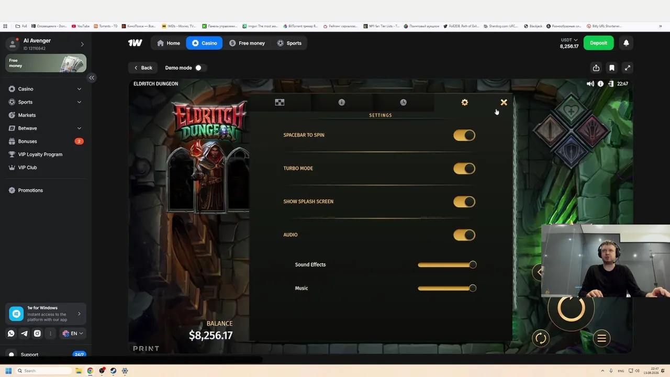
Task: Open 1w for Windows app banner
Action: coord(46,314)
